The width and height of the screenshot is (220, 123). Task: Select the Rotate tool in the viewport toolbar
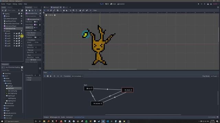tap(51, 10)
